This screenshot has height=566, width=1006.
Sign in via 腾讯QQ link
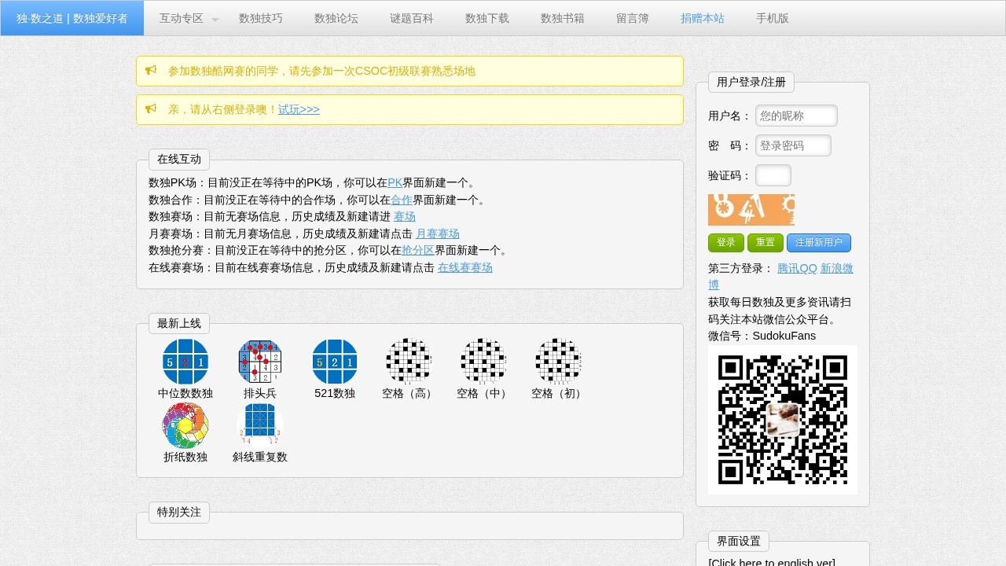(797, 268)
